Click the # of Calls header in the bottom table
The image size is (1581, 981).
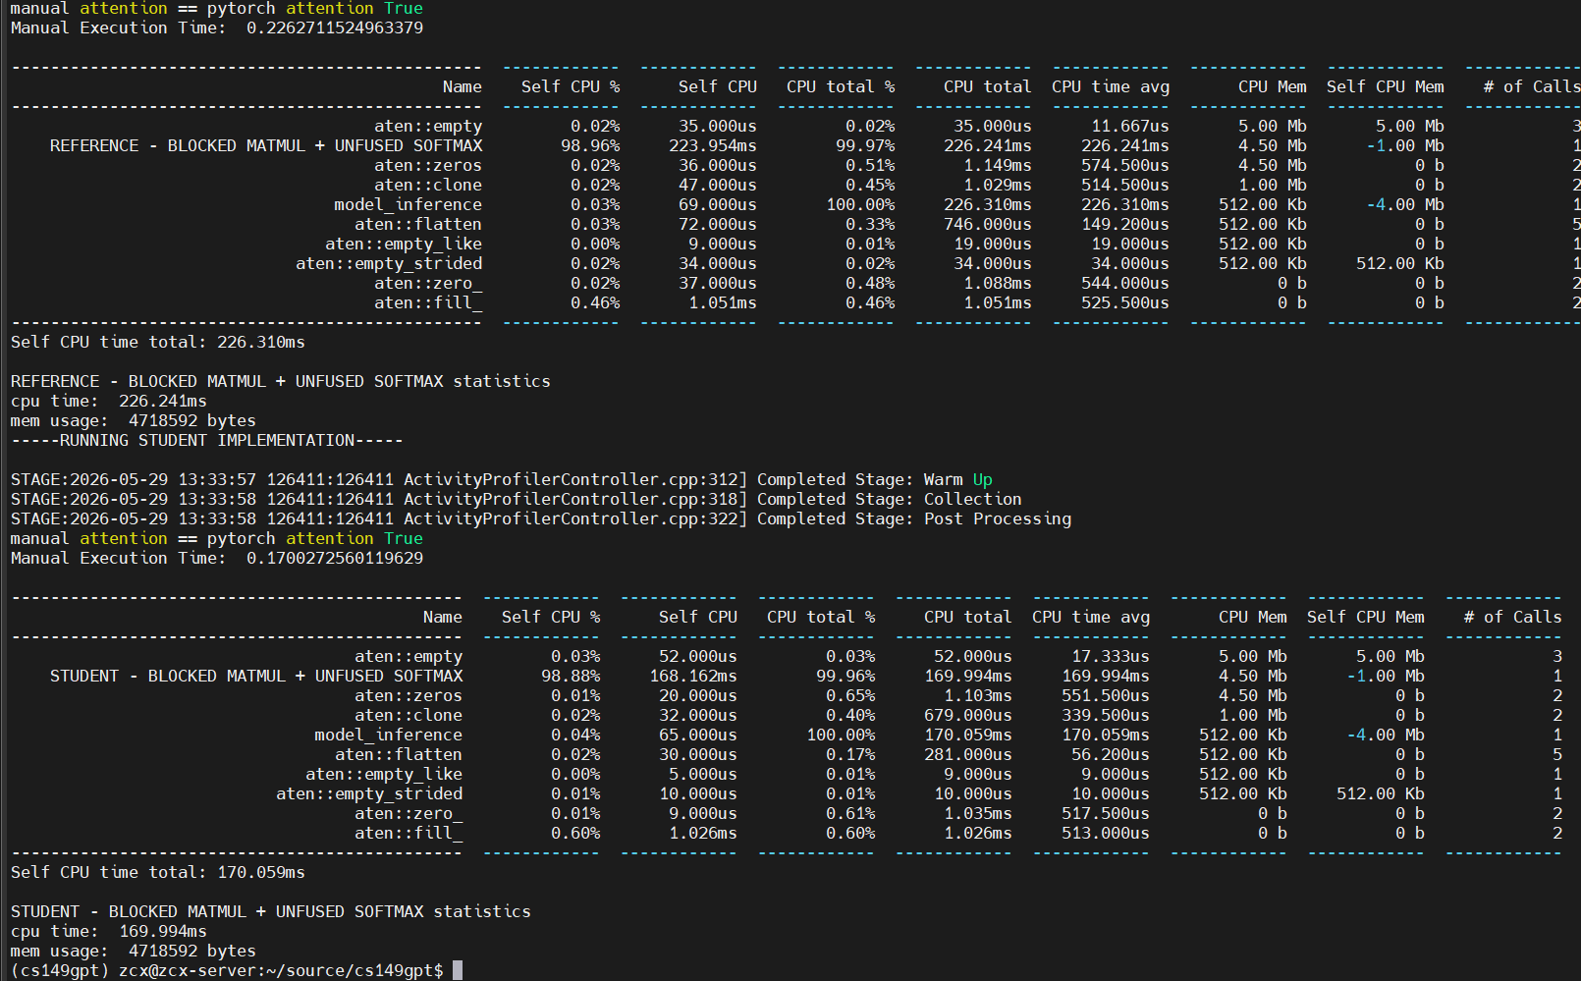click(x=1513, y=617)
